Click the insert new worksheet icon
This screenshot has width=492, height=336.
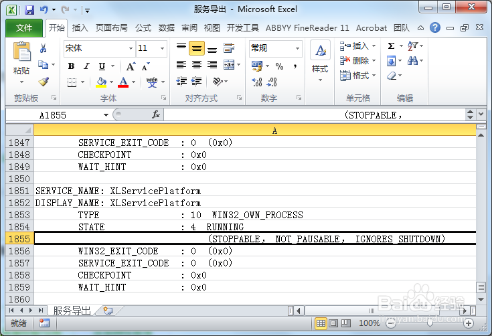(x=108, y=311)
